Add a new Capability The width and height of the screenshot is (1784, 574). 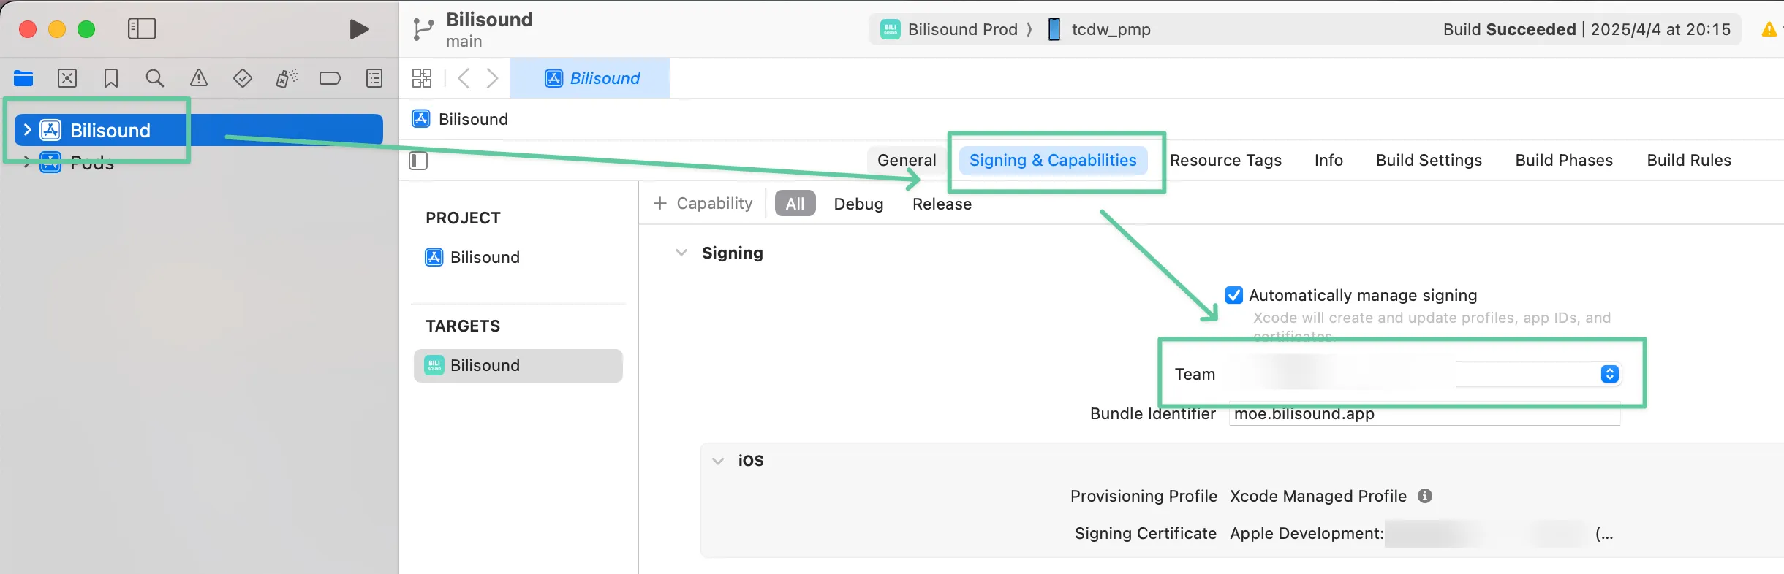point(703,203)
